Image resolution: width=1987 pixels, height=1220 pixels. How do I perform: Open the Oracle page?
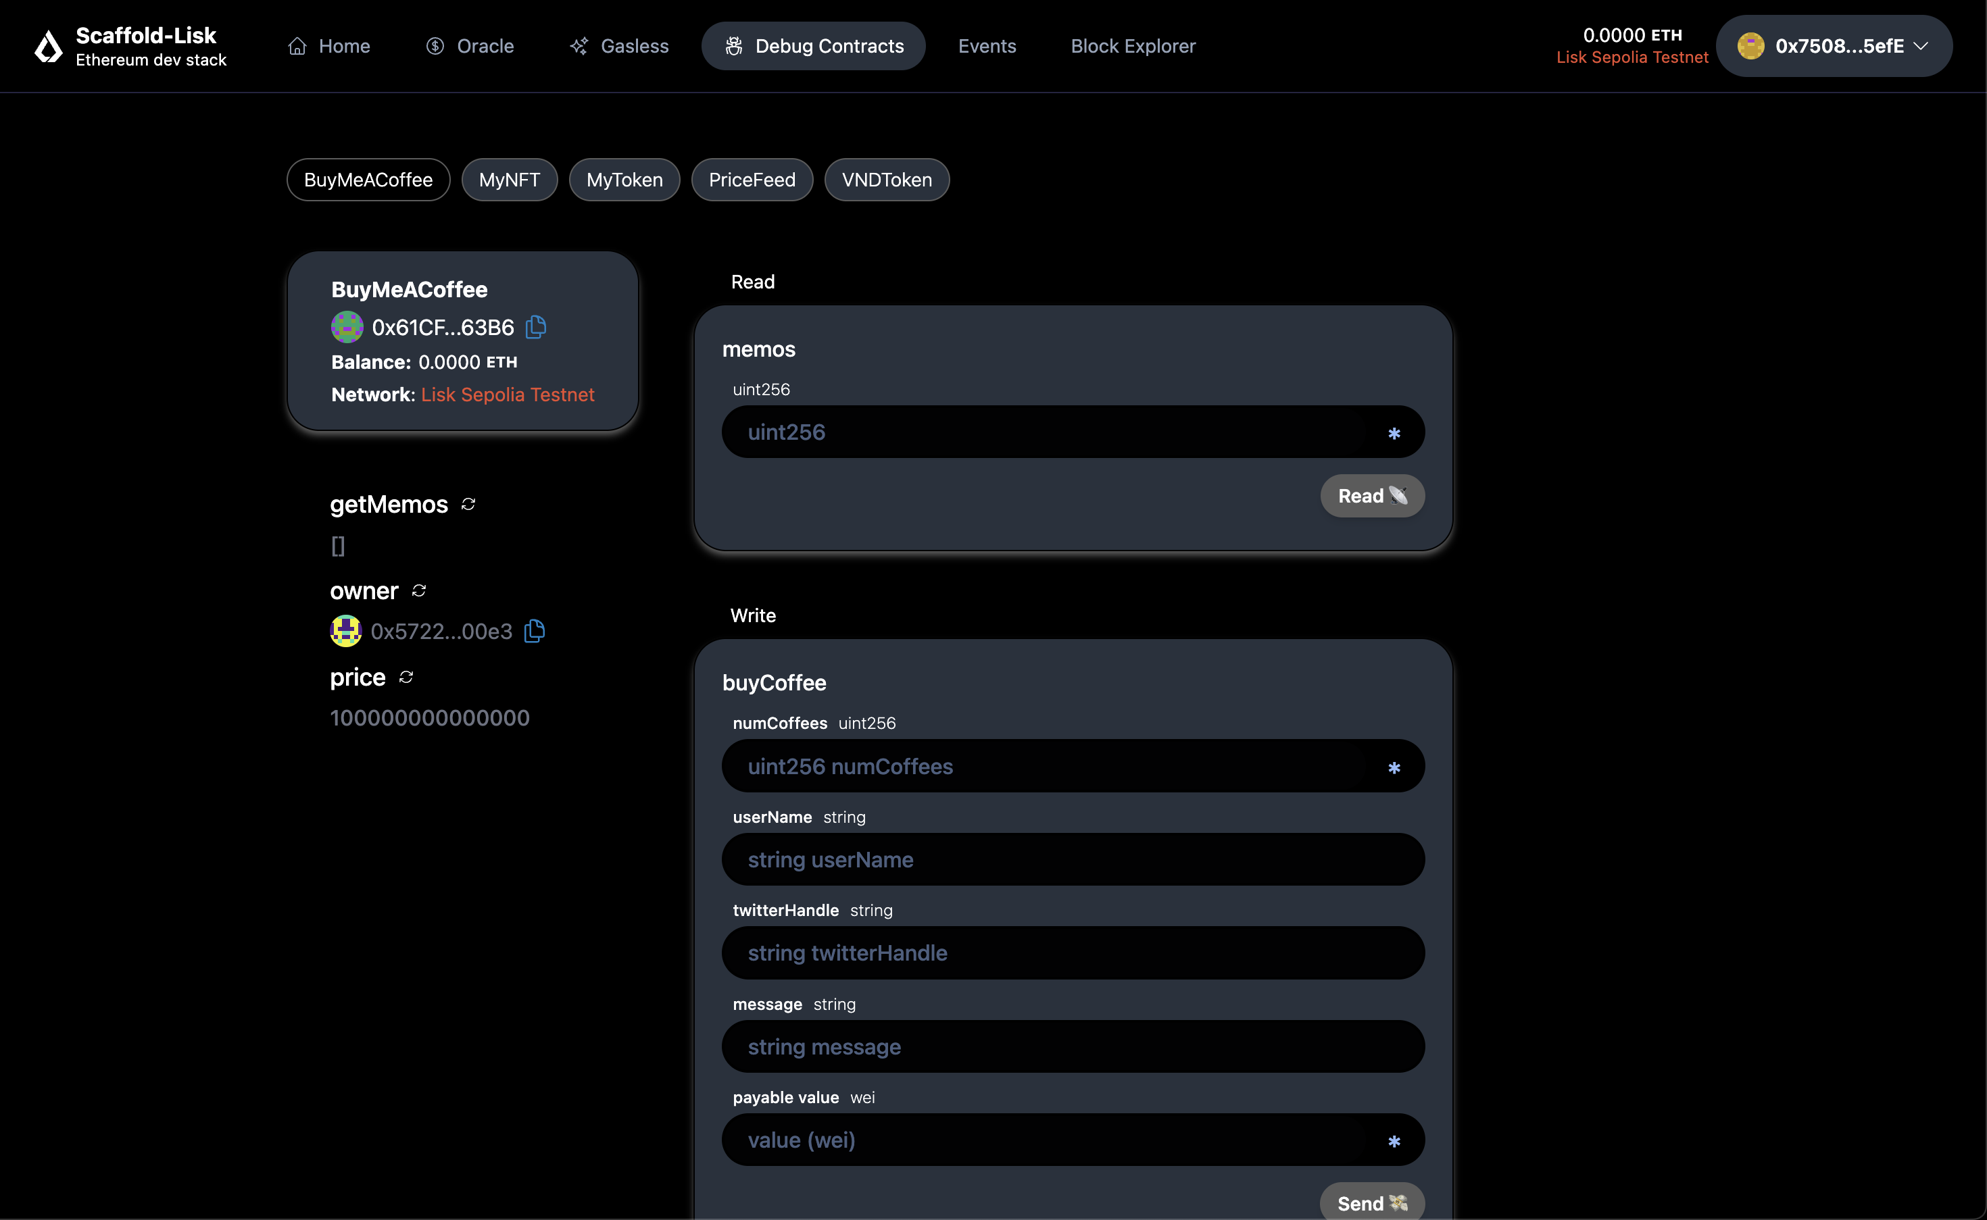[x=470, y=46]
